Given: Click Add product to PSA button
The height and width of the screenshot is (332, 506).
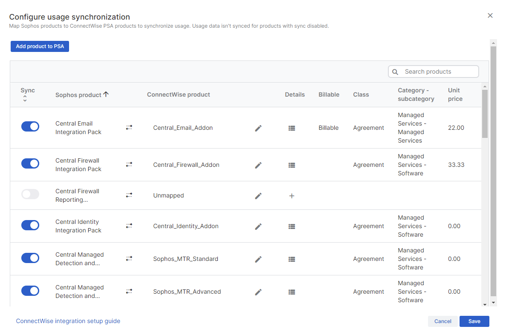Looking at the screenshot, I should point(40,46).
